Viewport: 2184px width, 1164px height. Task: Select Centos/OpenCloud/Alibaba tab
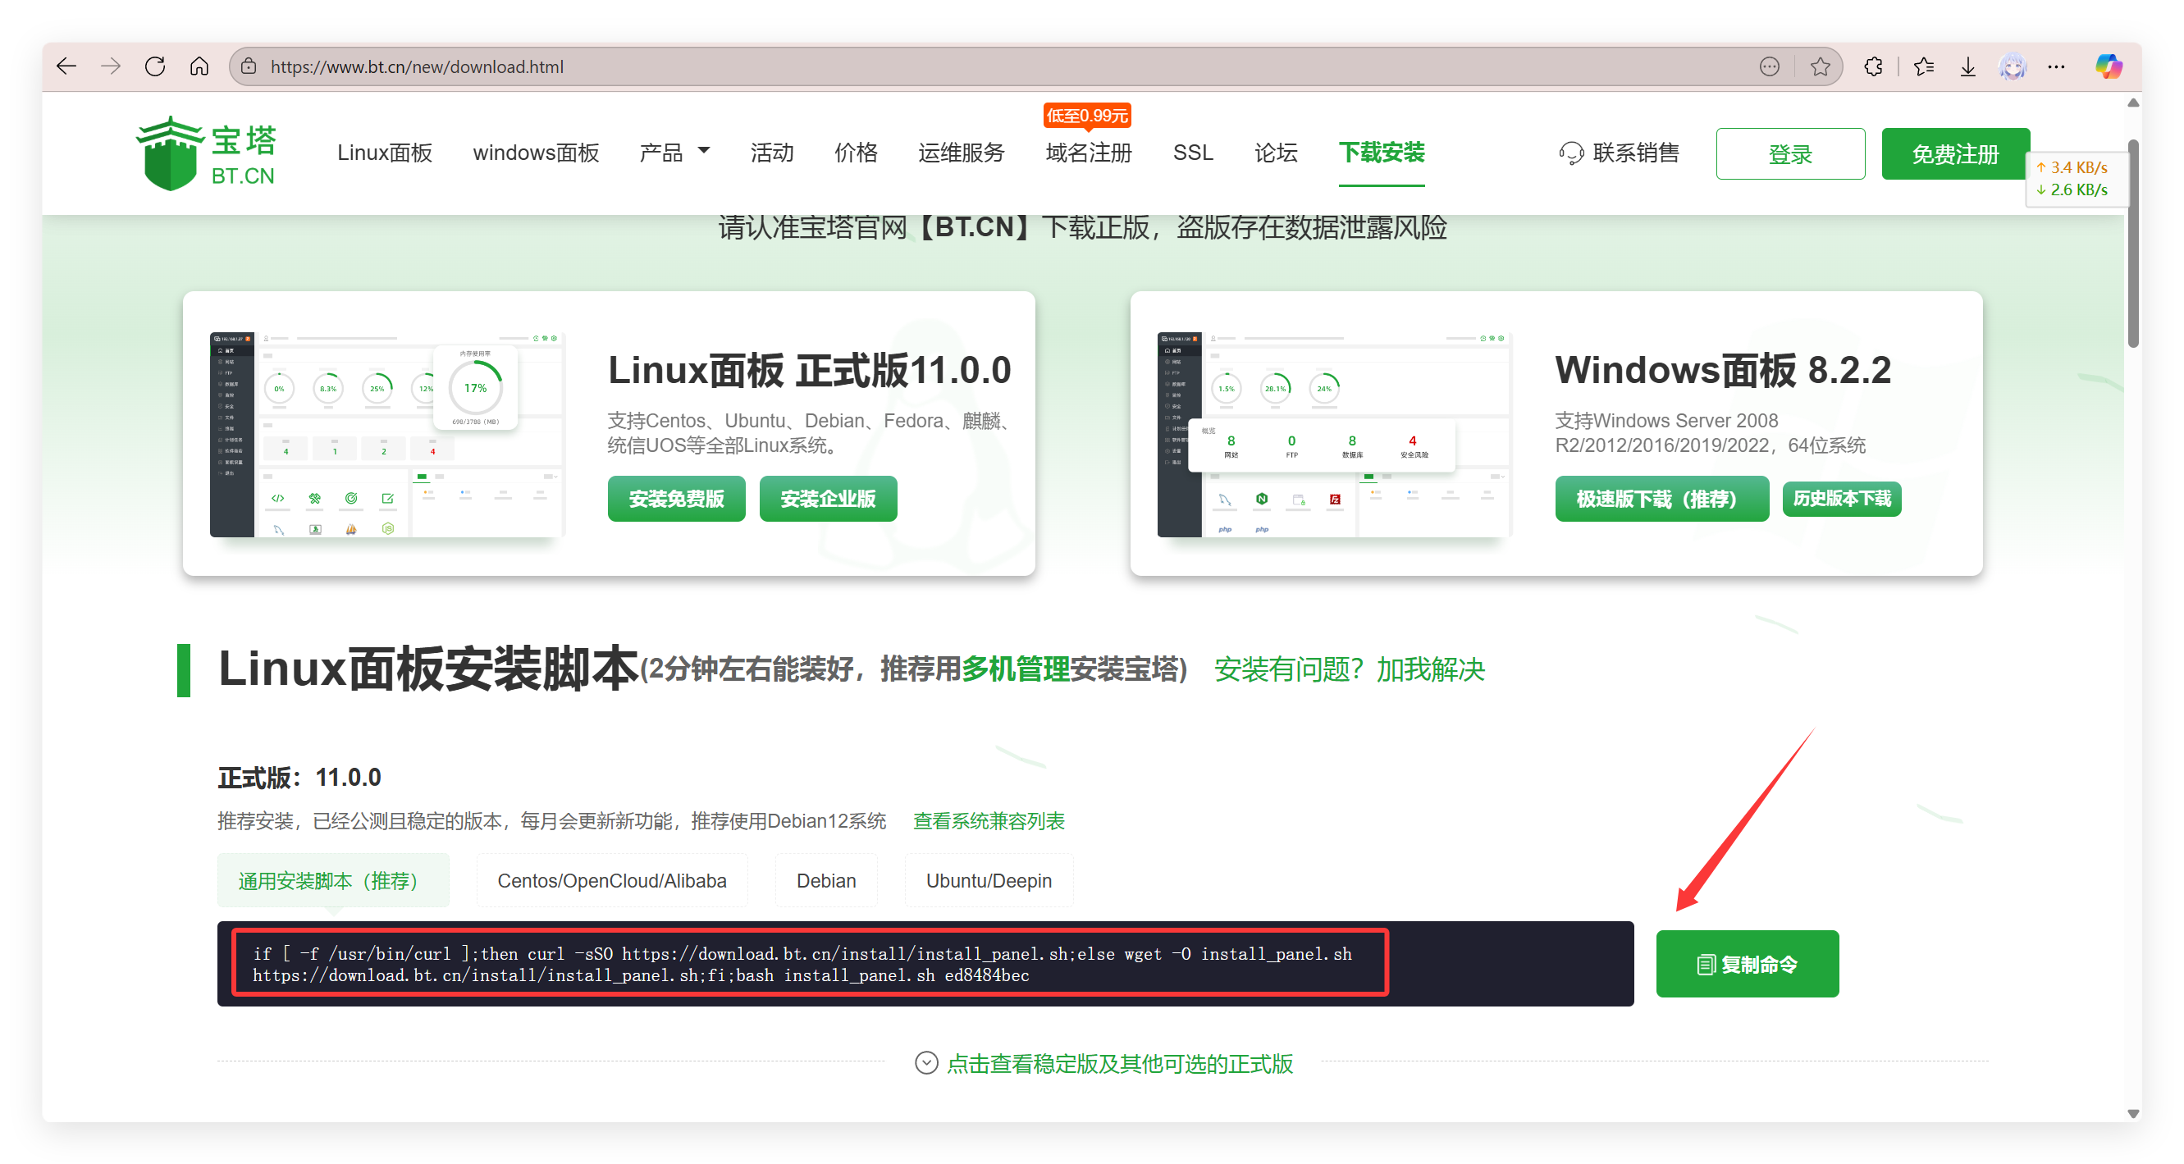(x=611, y=880)
